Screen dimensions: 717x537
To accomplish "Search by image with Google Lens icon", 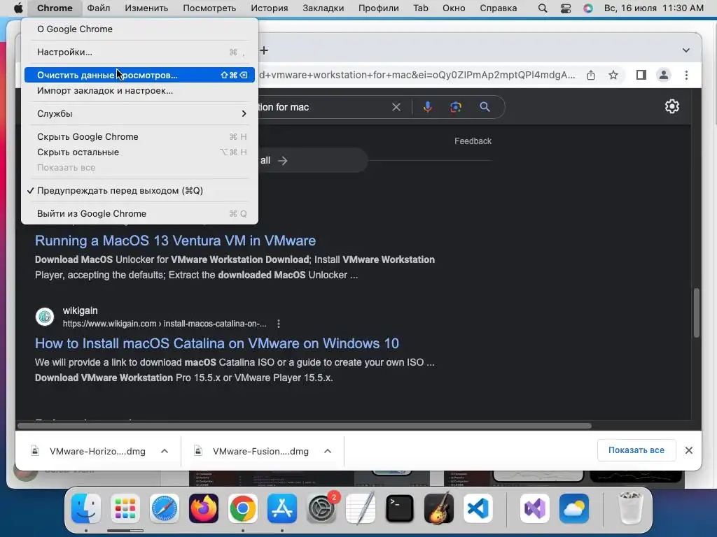I will 455,107.
